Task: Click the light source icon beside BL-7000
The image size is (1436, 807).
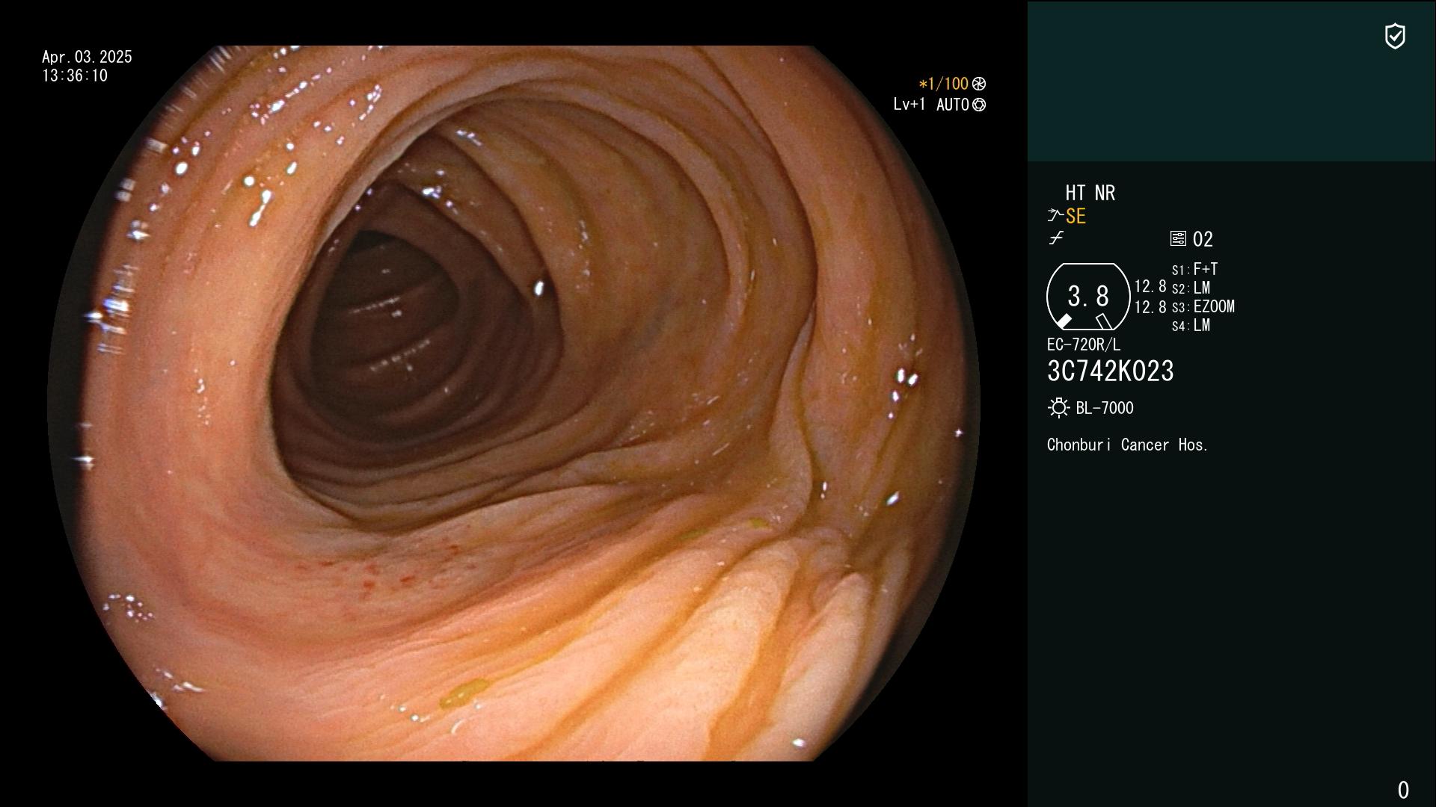Action: 1058,408
